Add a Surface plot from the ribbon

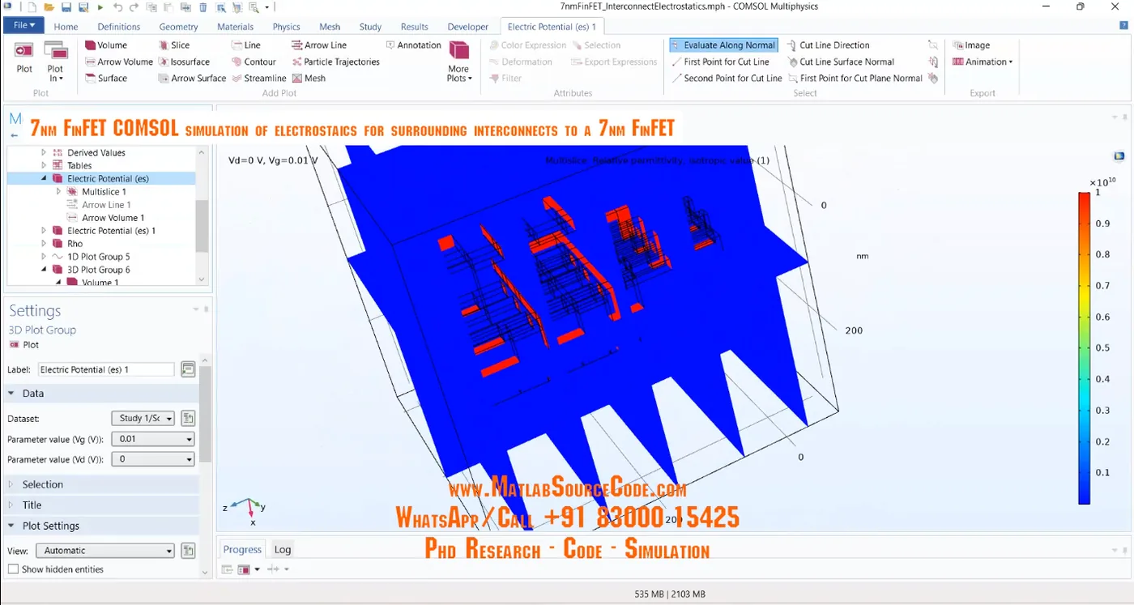point(106,78)
